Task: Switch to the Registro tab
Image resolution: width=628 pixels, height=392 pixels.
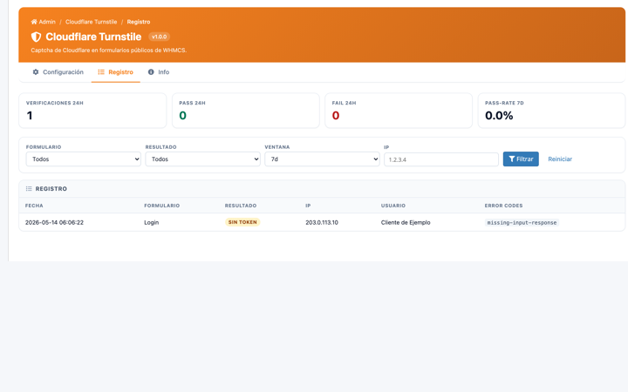Action: [116, 72]
